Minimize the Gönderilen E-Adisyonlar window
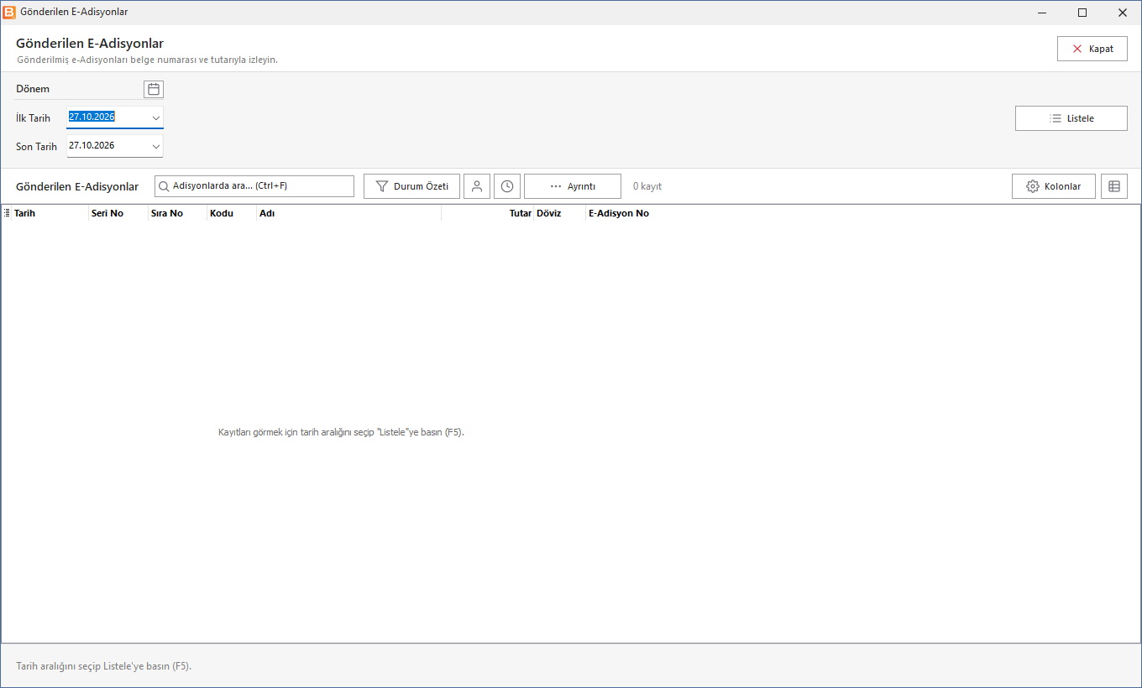This screenshot has height=688, width=1142. pos(1042,13)
